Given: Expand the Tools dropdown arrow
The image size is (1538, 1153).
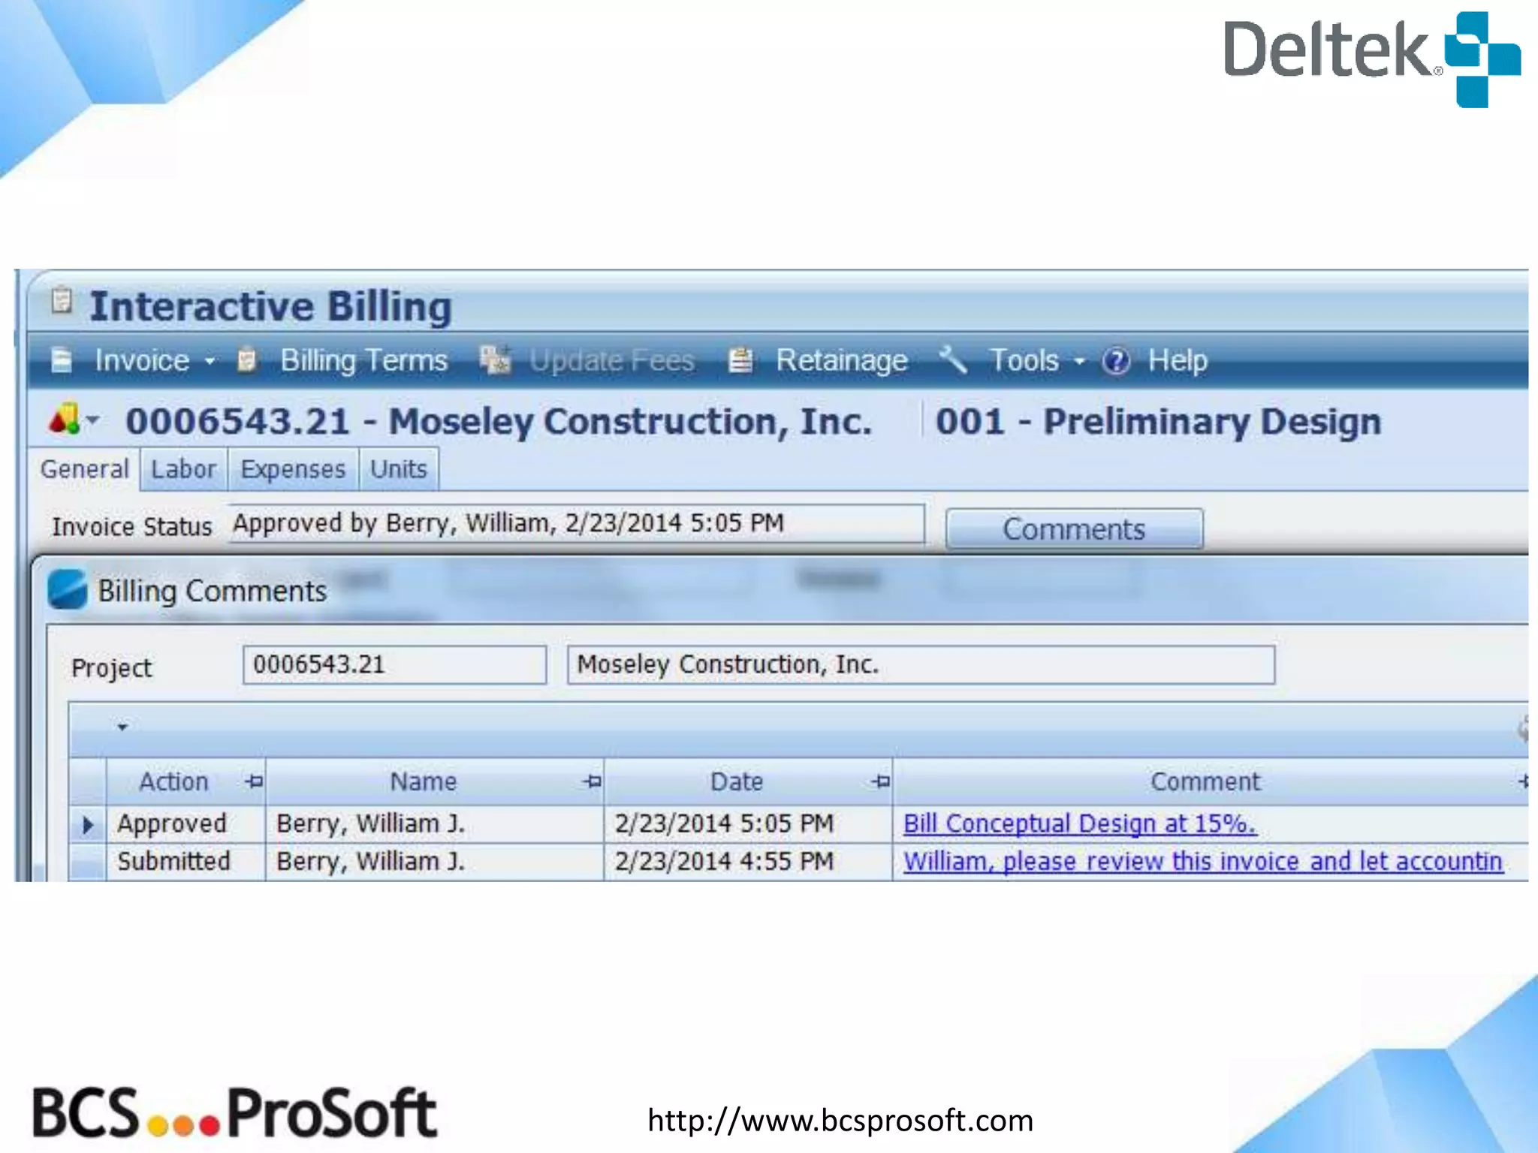Looking at the screenshot, I should [x=1079, y=362].
